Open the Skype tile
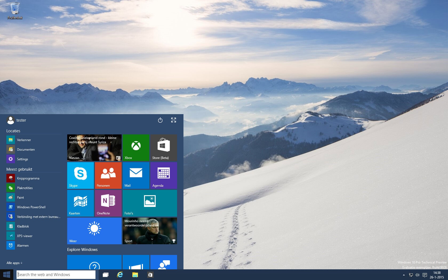This screenshot has height=280, width=448. [80, 175]
